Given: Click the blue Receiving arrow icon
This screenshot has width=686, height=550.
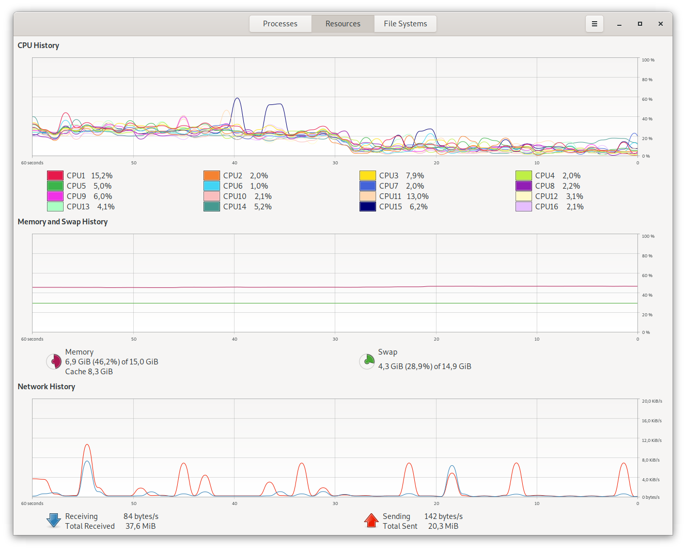Looking at the screenshot, I should point(54,521).
